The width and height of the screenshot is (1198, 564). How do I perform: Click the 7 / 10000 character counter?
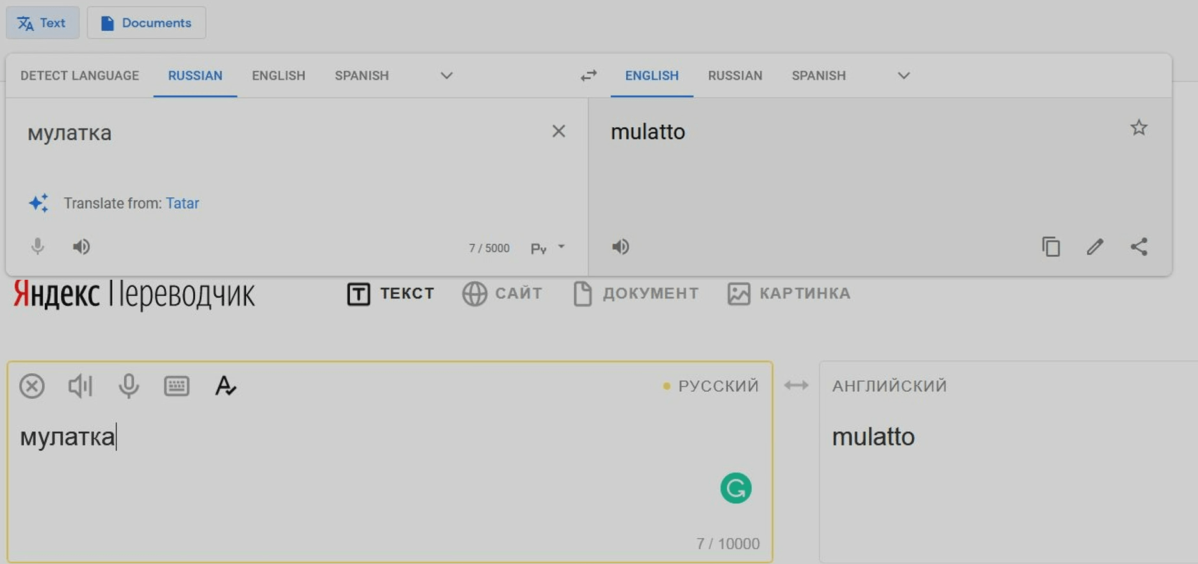coord(728,544)
